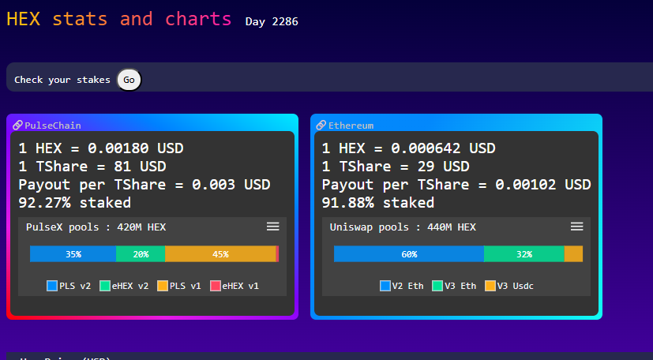Click the 1 TShare = 29 USD line
Viewport: 653px width, 360px height.
click(x=396, y=167)
